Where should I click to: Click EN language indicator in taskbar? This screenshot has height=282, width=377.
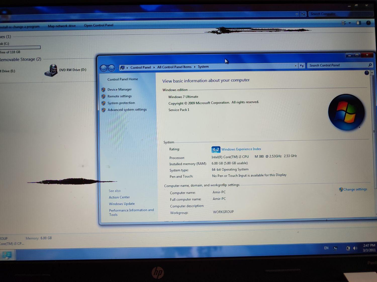(x=326, y=248)
